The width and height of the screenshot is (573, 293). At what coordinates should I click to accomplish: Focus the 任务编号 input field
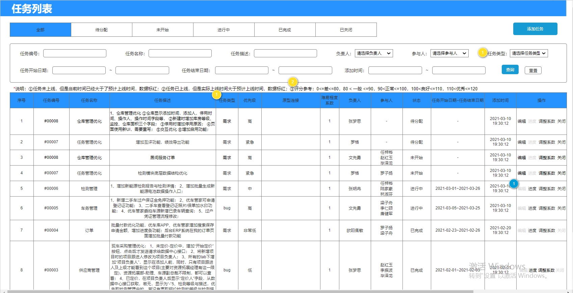pos(75,53)
